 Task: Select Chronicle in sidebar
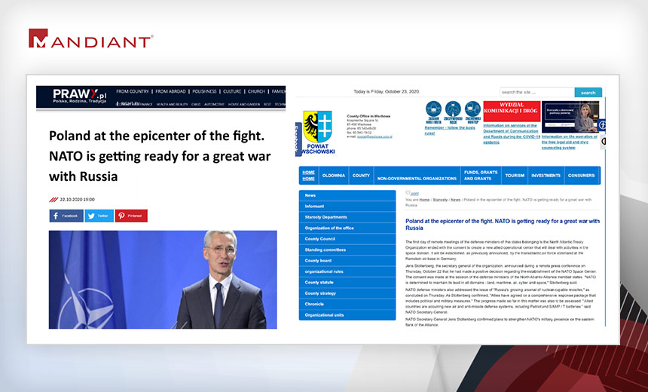(347, 304)
